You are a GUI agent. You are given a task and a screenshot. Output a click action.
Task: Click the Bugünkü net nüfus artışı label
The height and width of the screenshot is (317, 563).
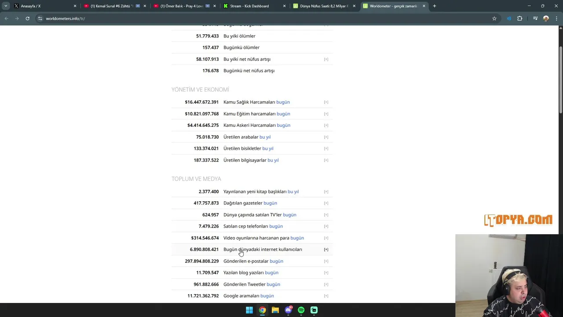pyautogui.click(x=249, y=70)
